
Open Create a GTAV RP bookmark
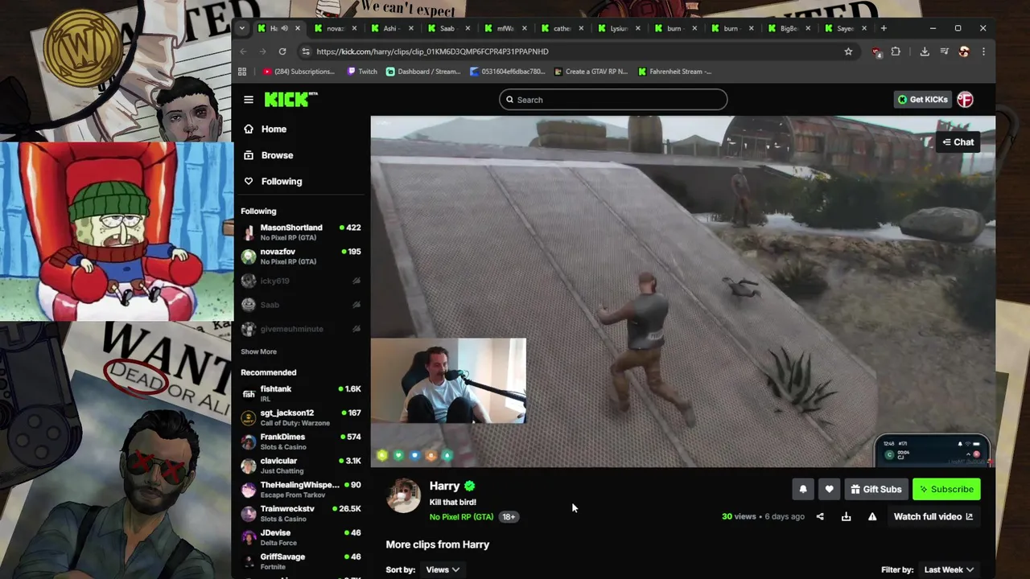point(591,72)
